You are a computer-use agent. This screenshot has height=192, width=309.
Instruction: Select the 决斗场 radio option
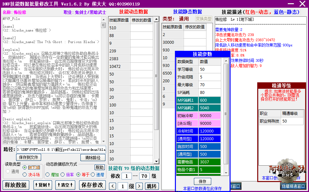tap(25, 175)
